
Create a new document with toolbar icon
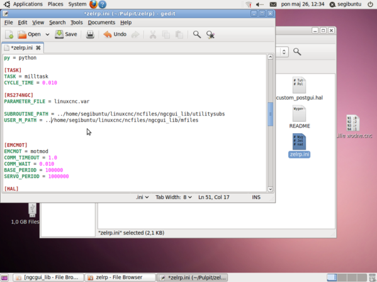(x=9, y=35)
